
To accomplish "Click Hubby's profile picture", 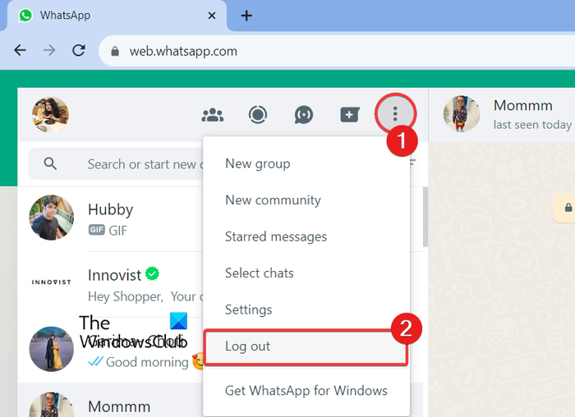I will coord(51,218).
